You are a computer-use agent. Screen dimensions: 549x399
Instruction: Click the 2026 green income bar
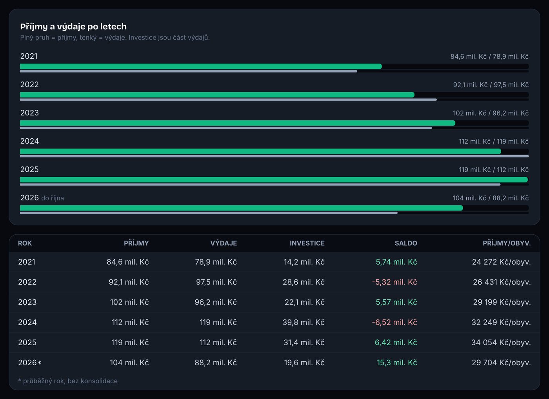coord(242,208)
